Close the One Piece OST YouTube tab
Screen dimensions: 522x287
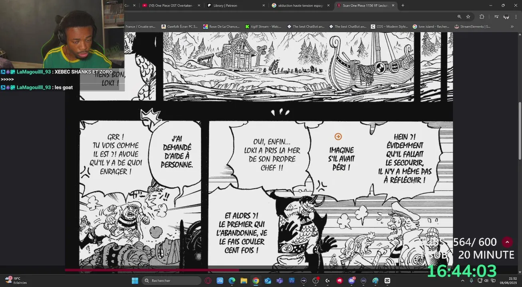pyautogui.click(x=199, y=6)
